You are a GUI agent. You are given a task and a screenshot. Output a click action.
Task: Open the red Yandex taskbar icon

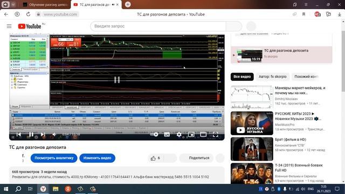coord(68,189)
